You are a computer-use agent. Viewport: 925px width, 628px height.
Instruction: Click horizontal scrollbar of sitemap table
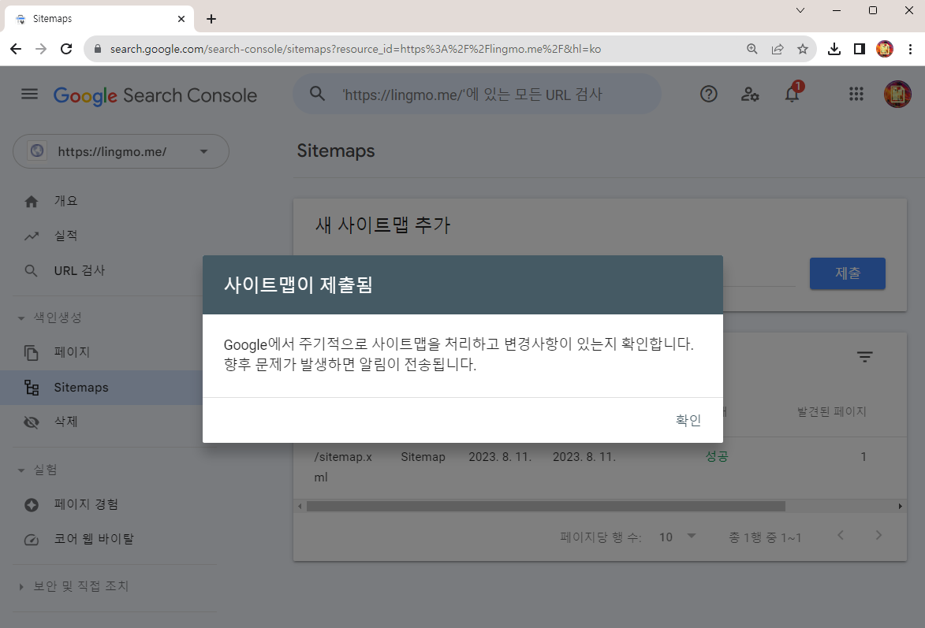click(x=546, y=506)
